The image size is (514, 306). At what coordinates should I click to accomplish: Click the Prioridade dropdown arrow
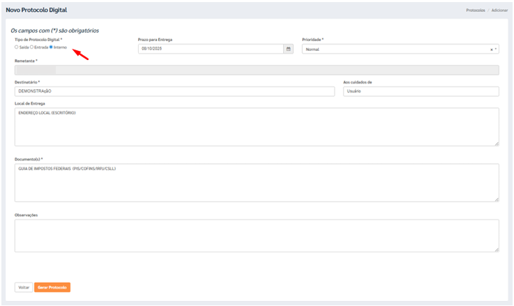pos(495,49)
